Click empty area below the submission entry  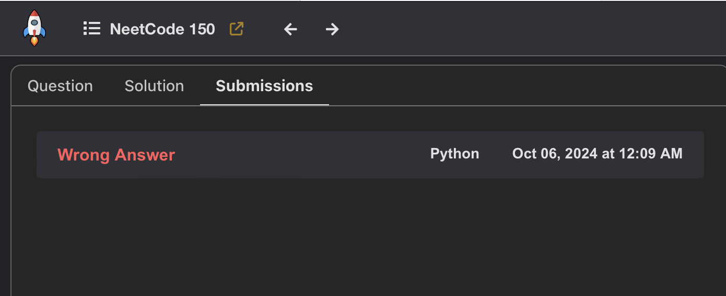click(x=366, y=235)
